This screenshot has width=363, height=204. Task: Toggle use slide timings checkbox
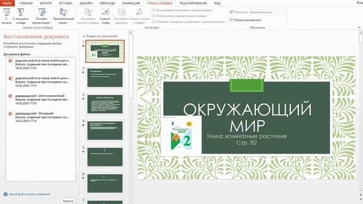[153, 16]
